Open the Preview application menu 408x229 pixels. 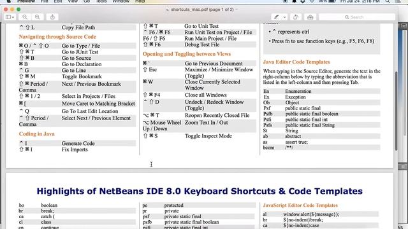(x=26, y=1)
